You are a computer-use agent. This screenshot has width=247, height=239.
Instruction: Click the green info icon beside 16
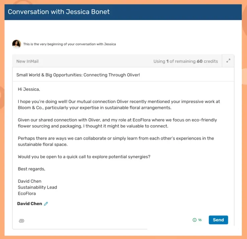194,220
